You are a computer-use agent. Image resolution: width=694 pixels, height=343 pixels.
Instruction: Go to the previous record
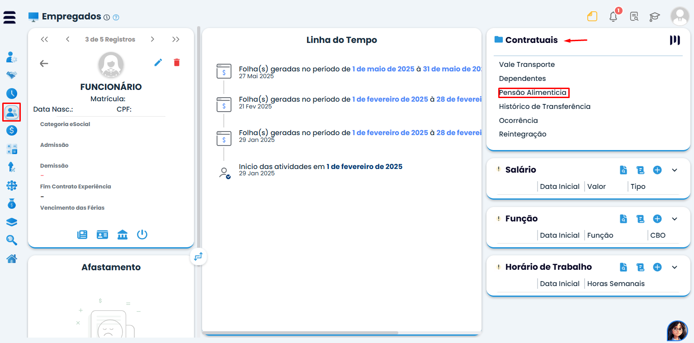(x=67, y=39)
